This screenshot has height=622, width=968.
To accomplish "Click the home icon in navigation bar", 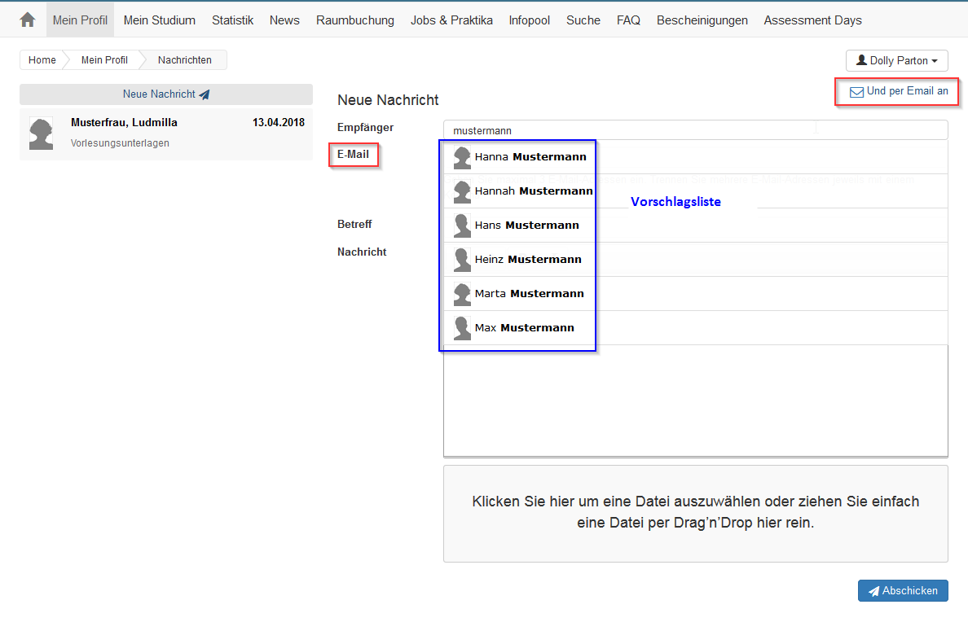I will coord(28,20).
